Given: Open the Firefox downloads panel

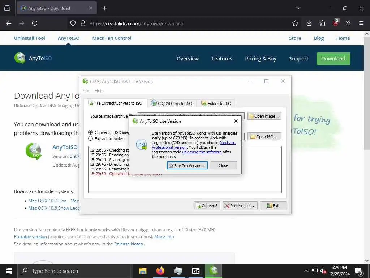Looking at the screenshot, I should (x=309, y=23).
